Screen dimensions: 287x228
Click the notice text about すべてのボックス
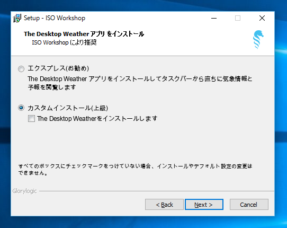click(x=135, y=170)
